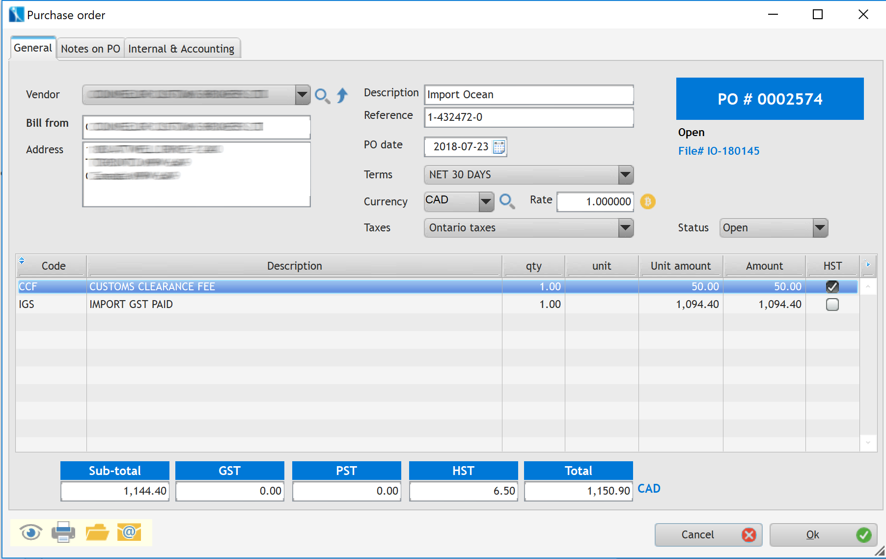Viewport: 886px width, 559px height.
Task: Expand the Vendor dropdown
Action: (302, 95)
